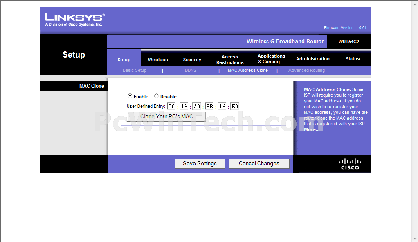This screenshot has height=242, width=418.
Task: Click the MAC Clone section label
Action: 92,86
